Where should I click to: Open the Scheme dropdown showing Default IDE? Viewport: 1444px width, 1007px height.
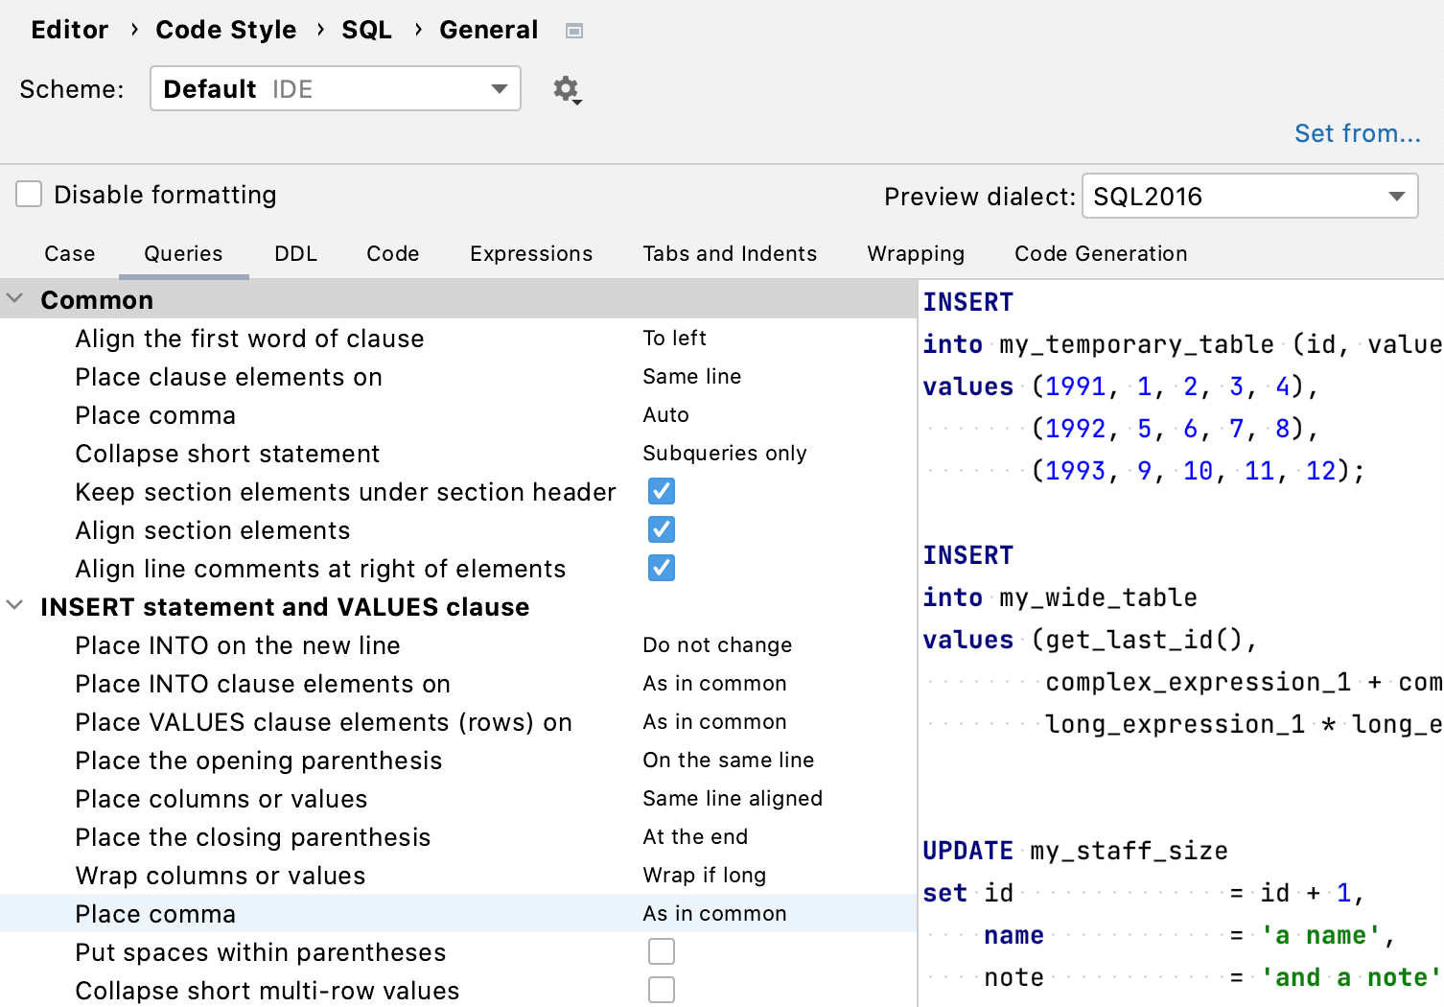click(x=335, y=88)
